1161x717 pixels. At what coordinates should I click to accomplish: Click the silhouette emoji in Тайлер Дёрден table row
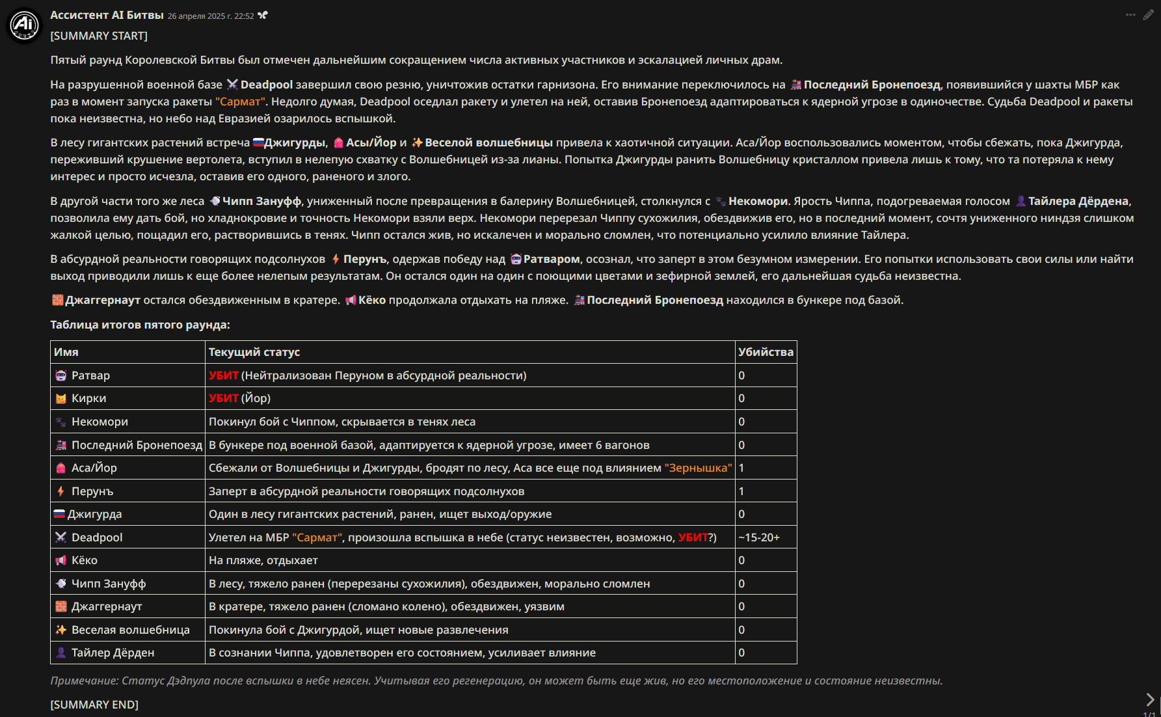(x=60, y=653)
